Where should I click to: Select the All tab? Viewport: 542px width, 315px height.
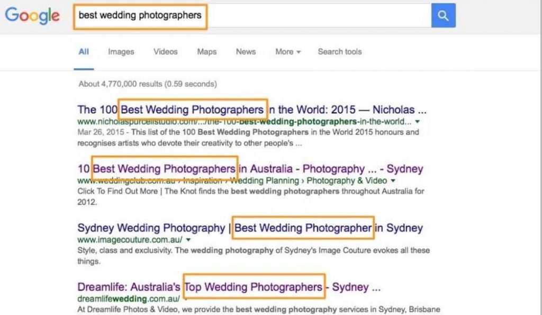(x=84, y=52)
